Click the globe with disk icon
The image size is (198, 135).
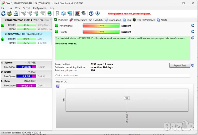[49, 13]
